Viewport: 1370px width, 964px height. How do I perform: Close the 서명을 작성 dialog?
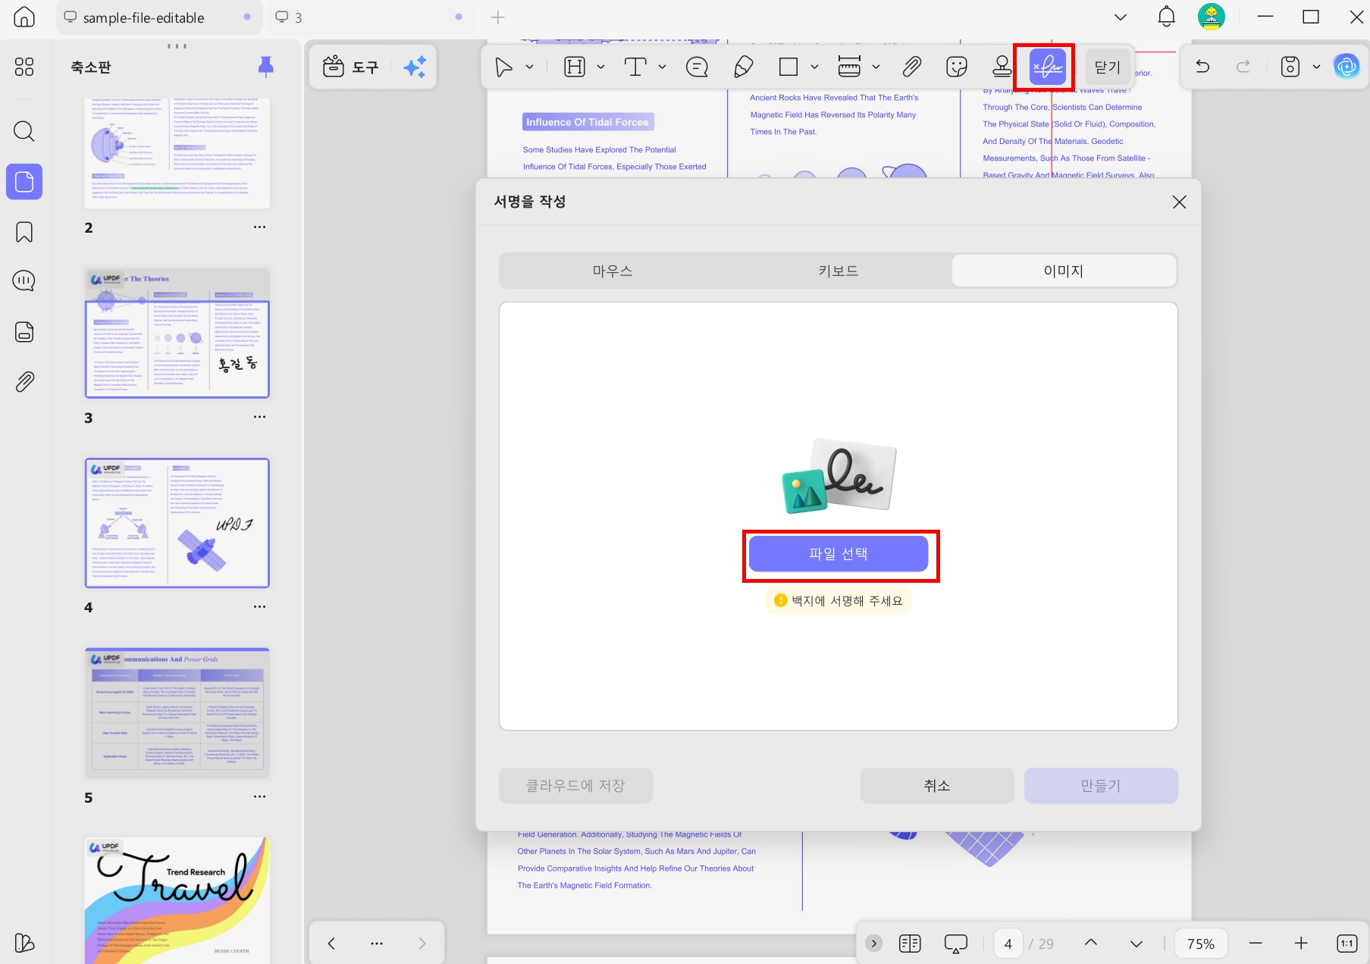[x=1179, y=202]
